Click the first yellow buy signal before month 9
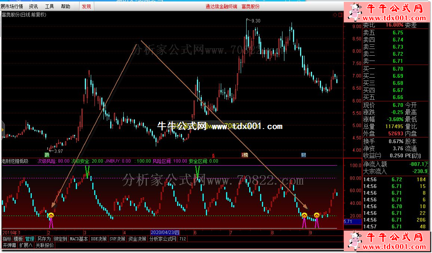Viewport: 432px width, 253px height. (x=304, y=215)
